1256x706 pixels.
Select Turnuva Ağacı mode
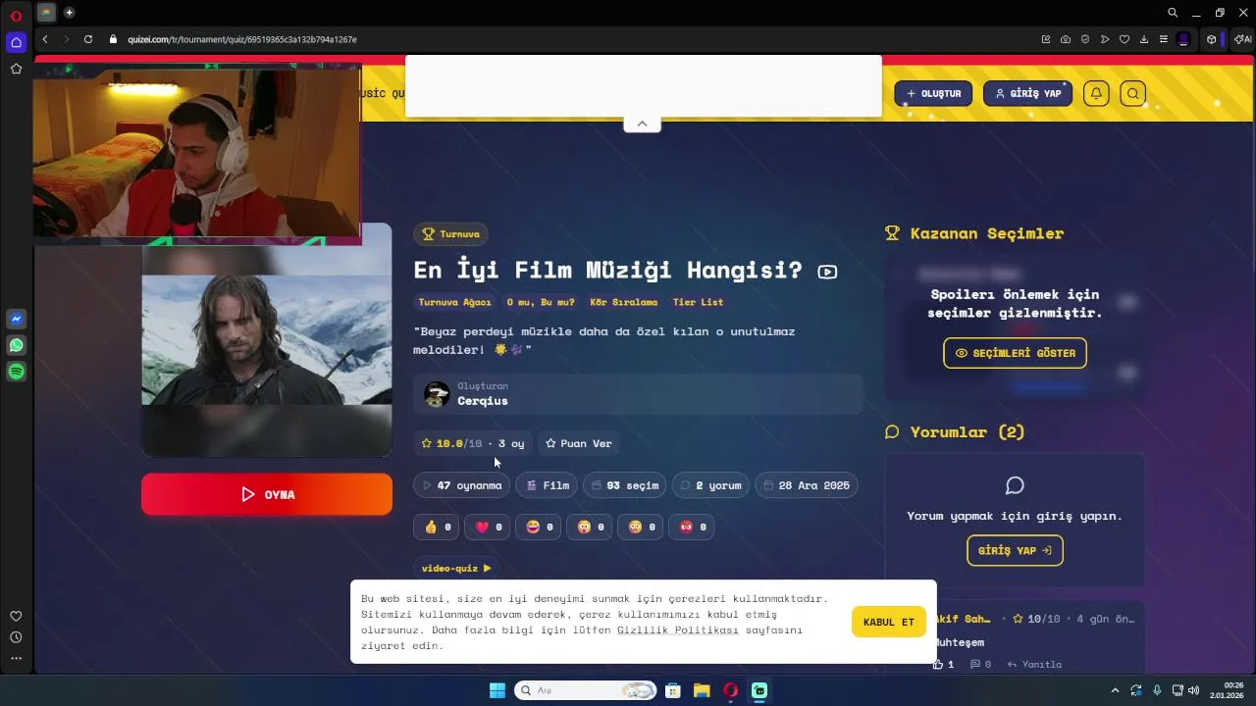click(x=454, y=302)
